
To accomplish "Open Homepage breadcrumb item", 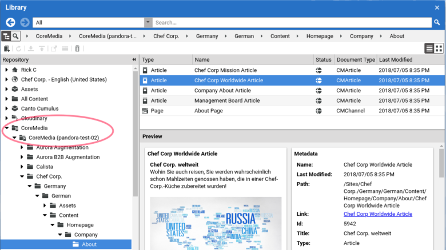I will click(x=320, y=36).
